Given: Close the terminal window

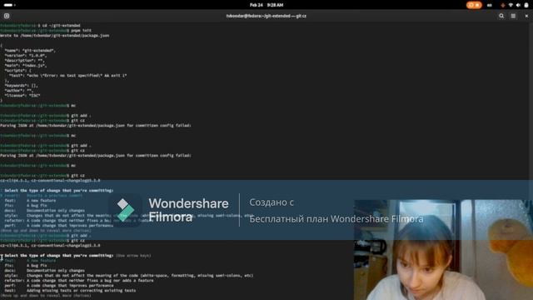Looking at the screenshot, I should (x=526, y=16).
